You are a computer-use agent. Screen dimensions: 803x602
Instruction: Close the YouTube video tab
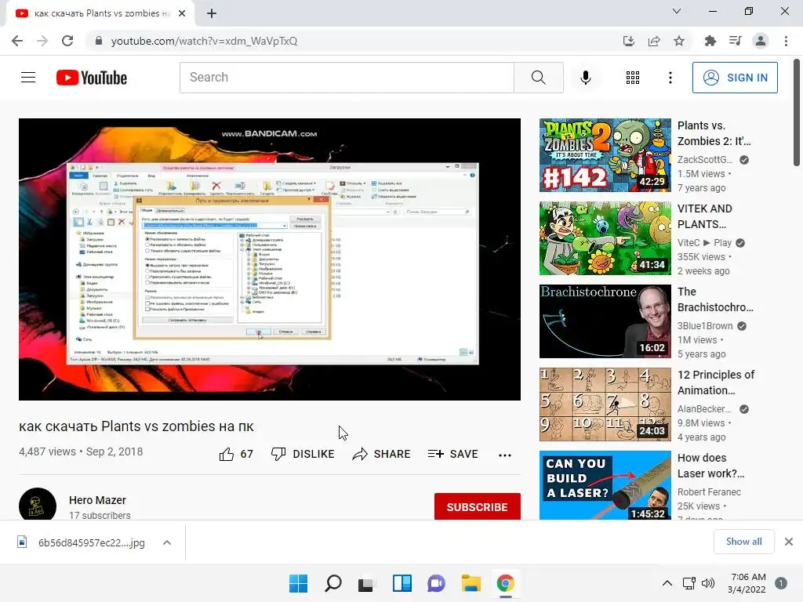(182, 14)
